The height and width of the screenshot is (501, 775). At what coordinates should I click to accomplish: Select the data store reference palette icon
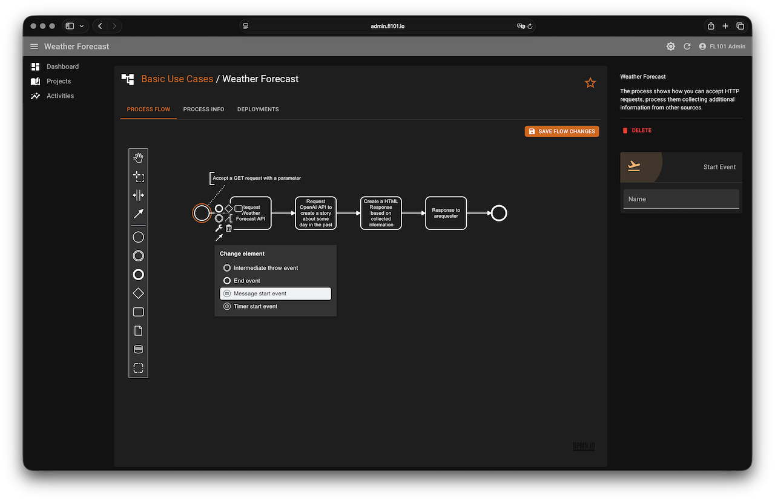[x=138, y=349]
